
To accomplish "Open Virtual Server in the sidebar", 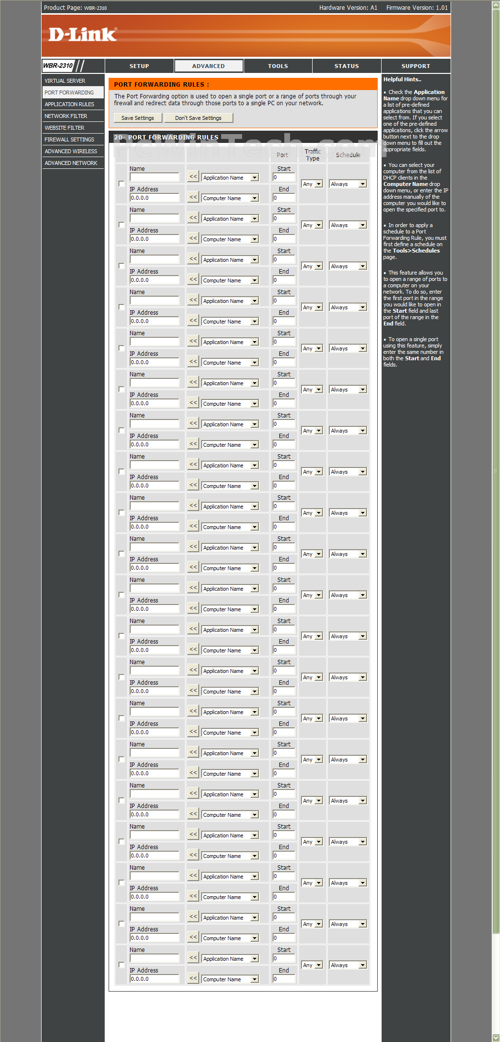I will [x=73, y=81].
